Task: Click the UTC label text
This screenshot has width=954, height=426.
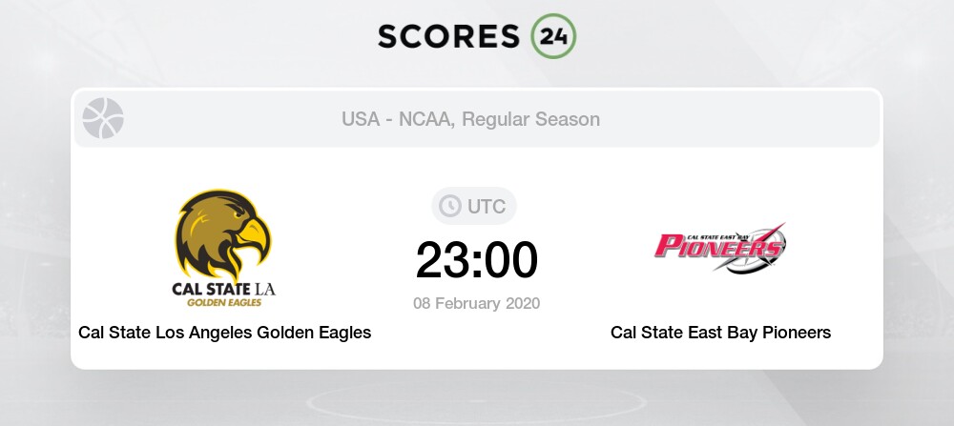Action: 487,207
